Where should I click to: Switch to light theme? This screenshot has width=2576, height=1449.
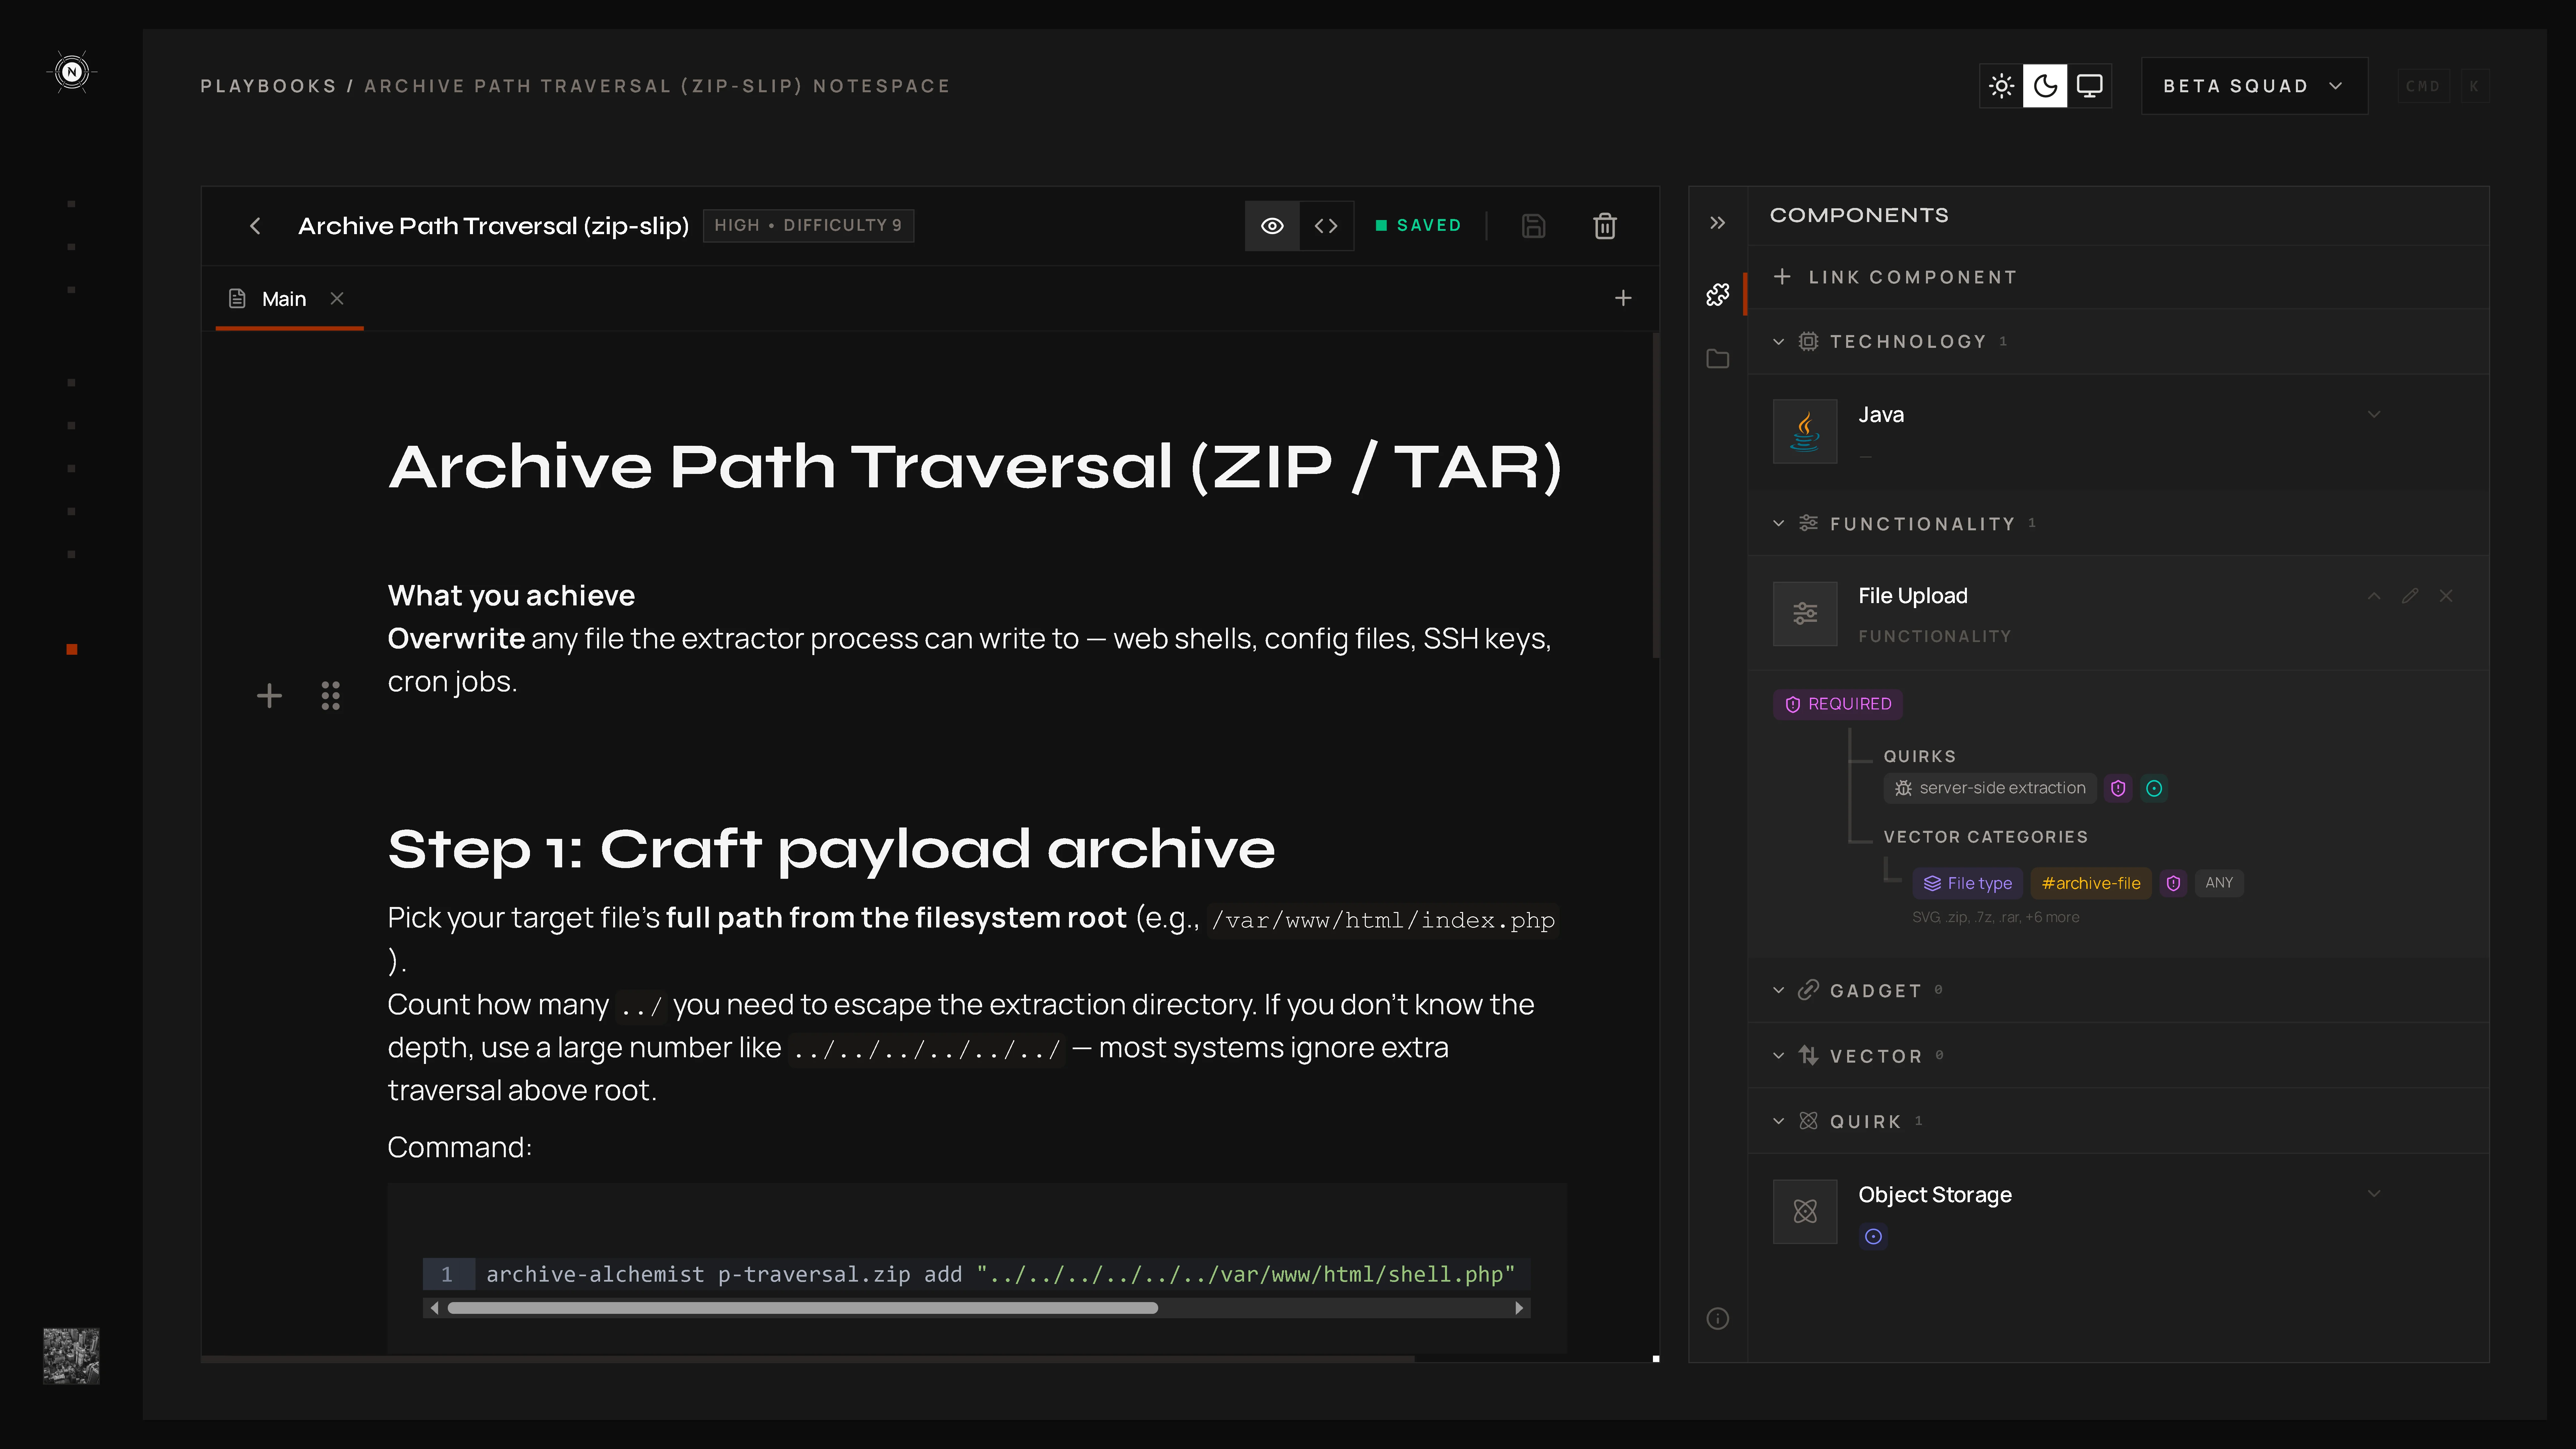(2001, 86)
